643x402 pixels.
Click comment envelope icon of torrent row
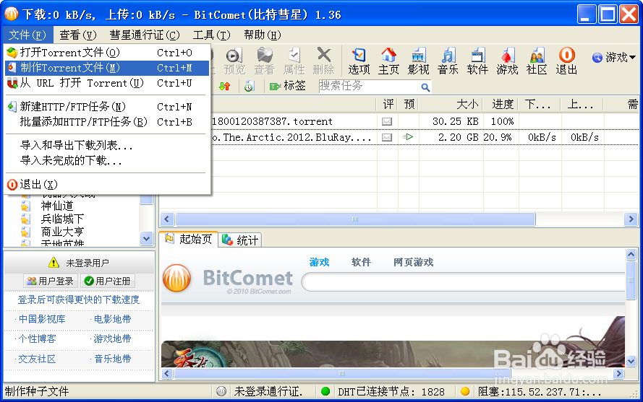pos(387,121)
